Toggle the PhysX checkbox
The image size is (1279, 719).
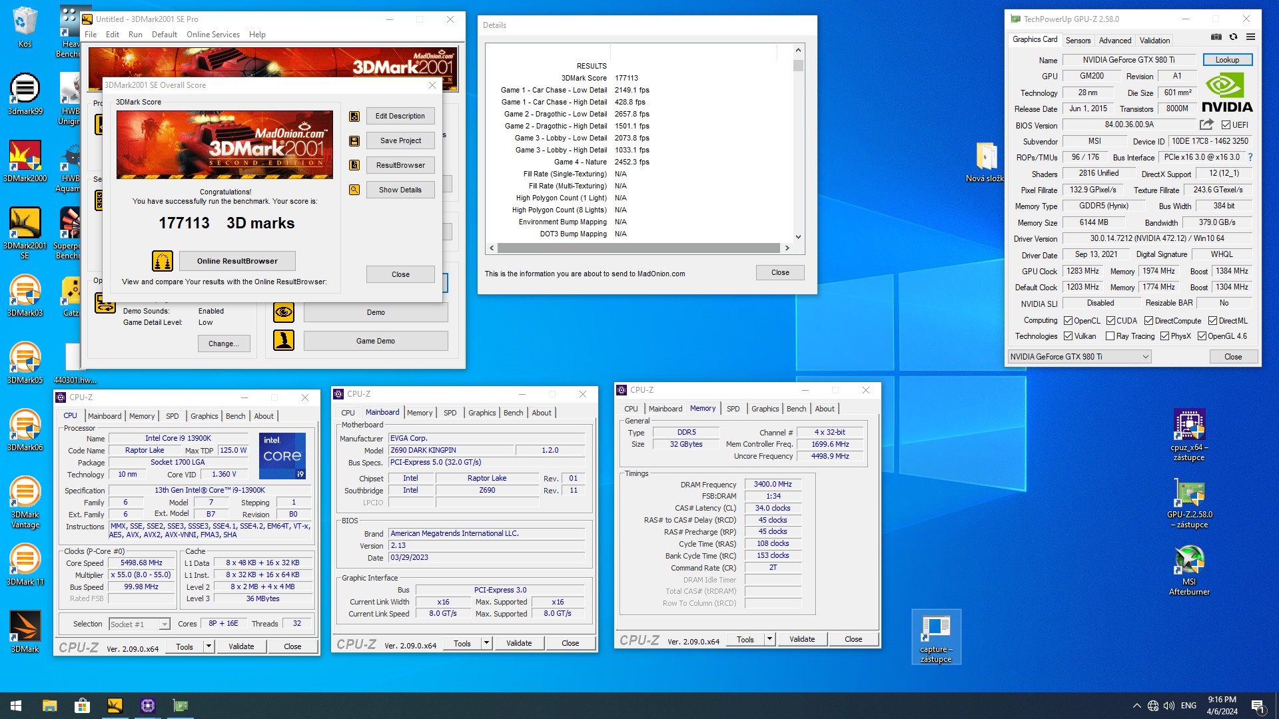1164,336
